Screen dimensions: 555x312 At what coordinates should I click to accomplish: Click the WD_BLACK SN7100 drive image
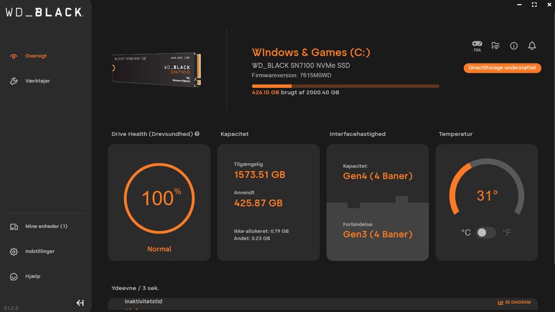(156, 70)
